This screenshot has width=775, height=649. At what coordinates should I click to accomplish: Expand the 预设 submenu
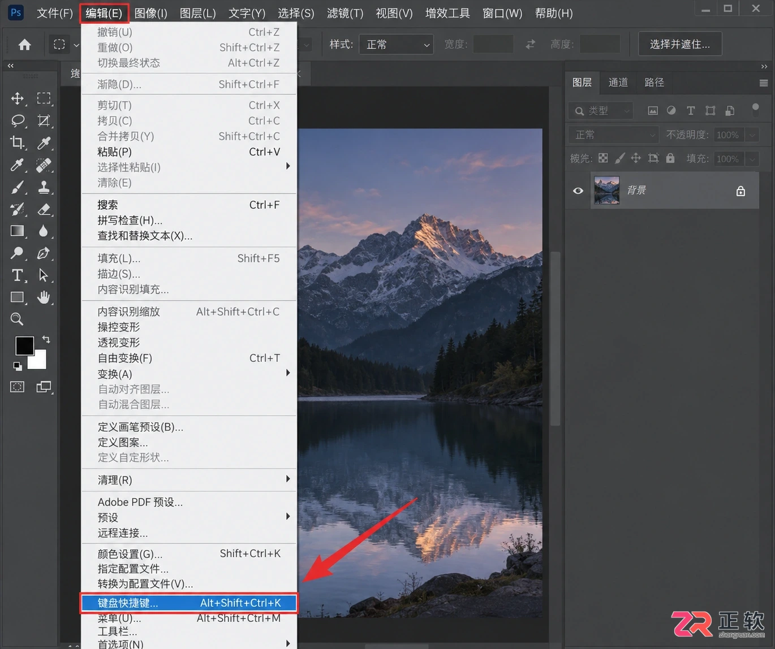click(288, 516)
